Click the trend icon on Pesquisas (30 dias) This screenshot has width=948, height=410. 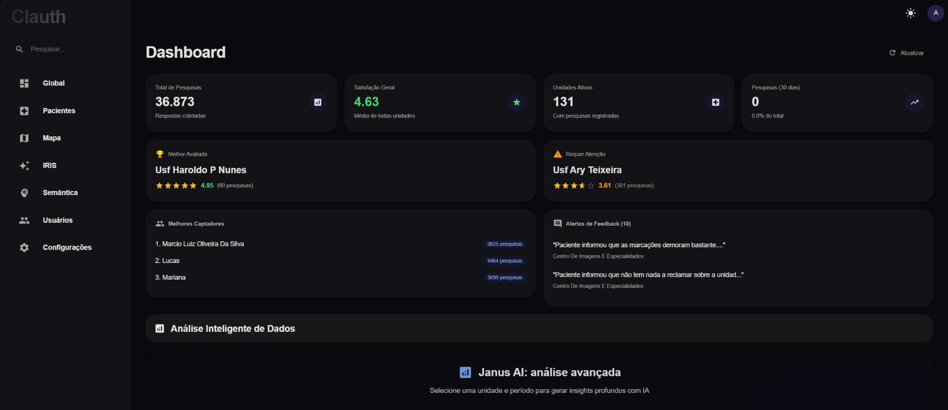[x=914, y=102]
